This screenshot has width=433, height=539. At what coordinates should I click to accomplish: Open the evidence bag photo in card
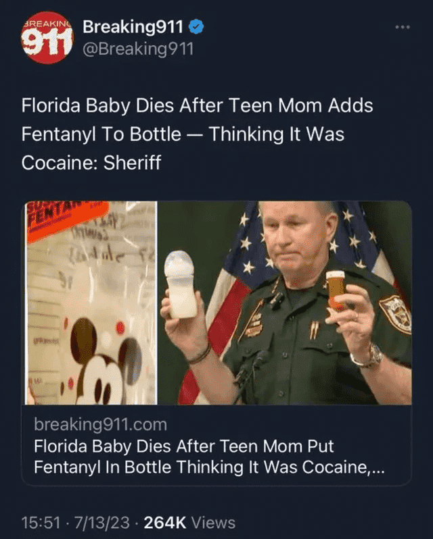point(91,303)
